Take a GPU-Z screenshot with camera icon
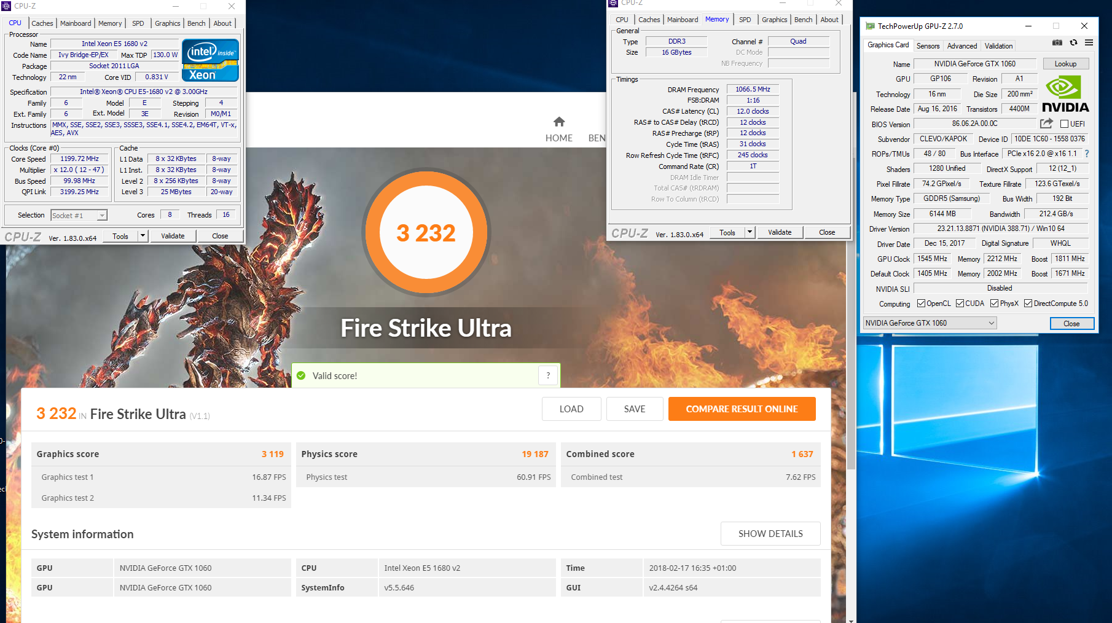 pyautogui.click(x=1057, y=42)
